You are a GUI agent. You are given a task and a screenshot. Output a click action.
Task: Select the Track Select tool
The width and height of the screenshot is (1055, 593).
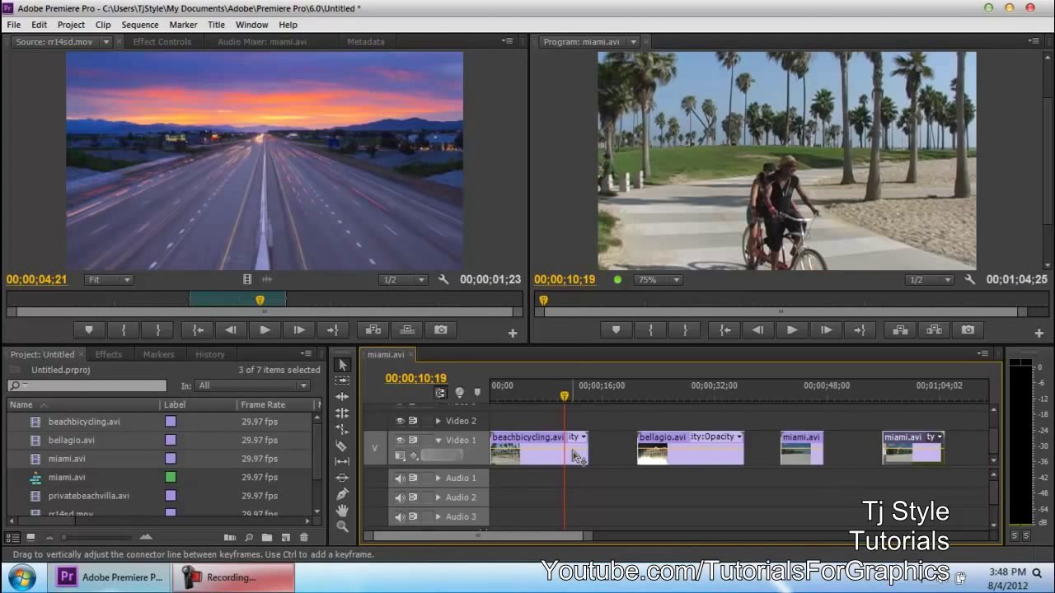pyautogui.click(x=343, y=381)
